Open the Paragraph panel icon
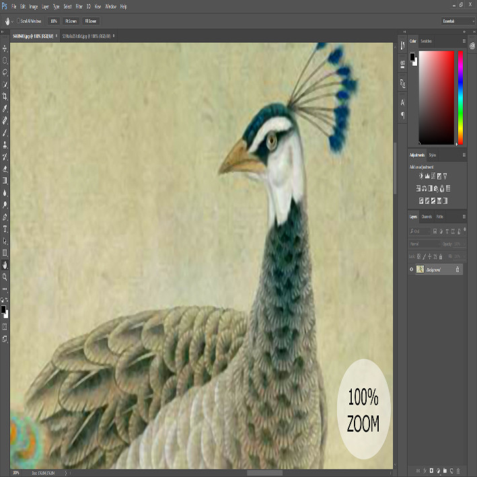 402,115
